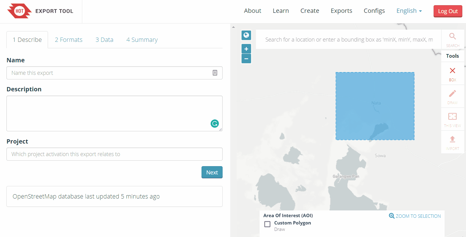Toggle the Custom Polygon checkbox
The height and width of the screenshot is (237, 466).
[267, 224]
